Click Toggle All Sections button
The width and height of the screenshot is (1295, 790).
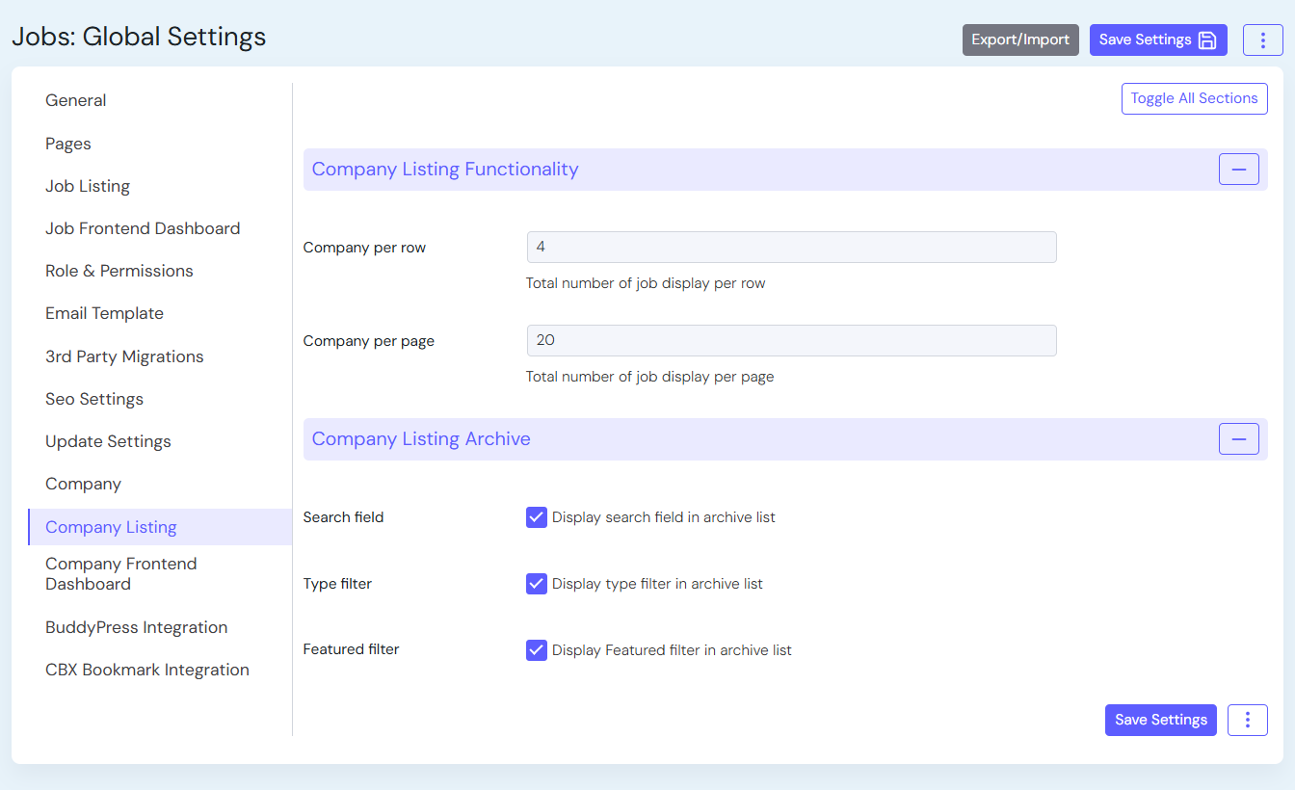click(1194, 98)
